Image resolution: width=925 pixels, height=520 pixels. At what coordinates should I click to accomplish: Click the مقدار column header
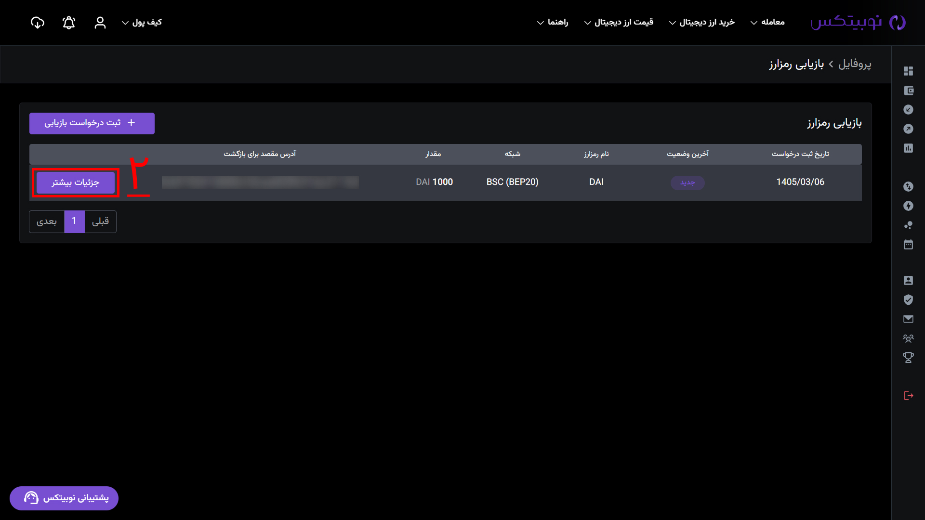pos(433,154)
